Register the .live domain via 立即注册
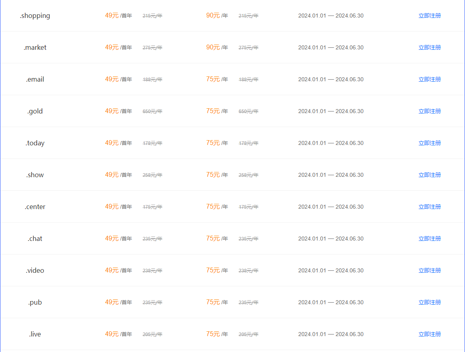The width and height of the screenshot is (465, 352). 430,334
